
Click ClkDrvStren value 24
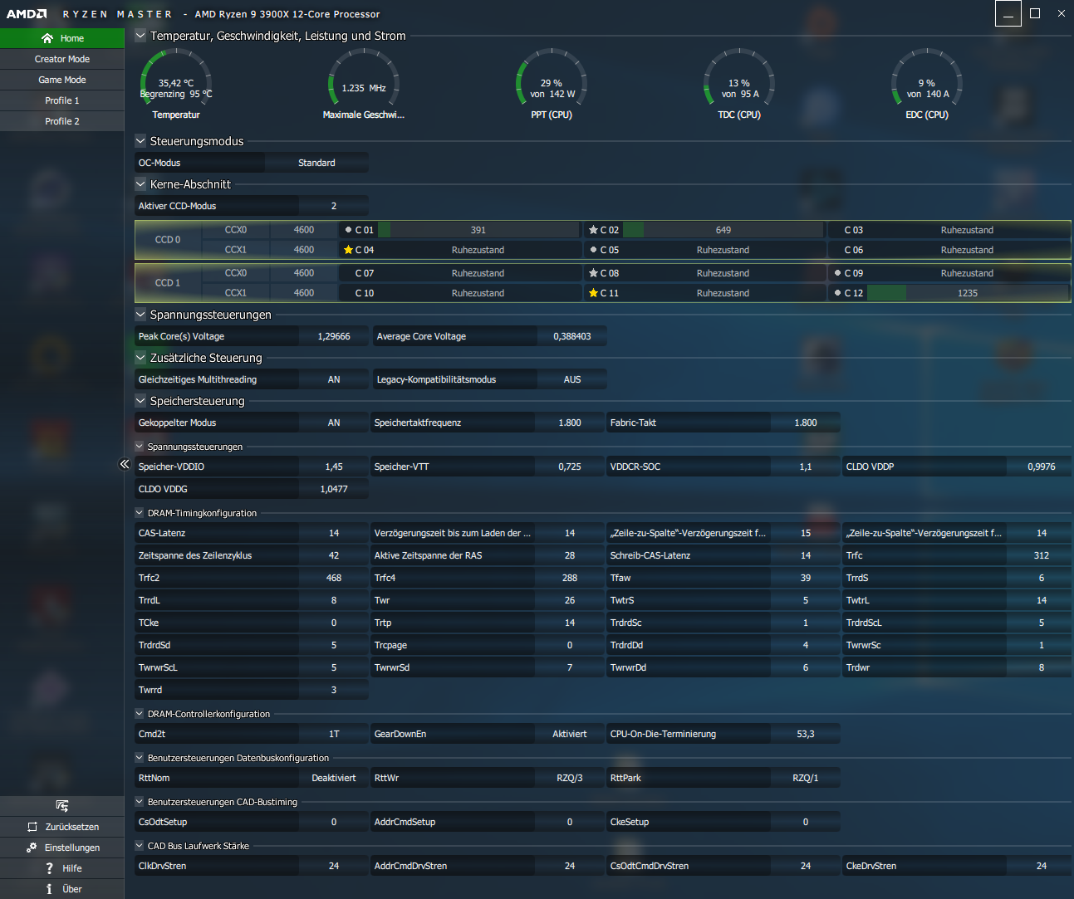pos(334,866)
